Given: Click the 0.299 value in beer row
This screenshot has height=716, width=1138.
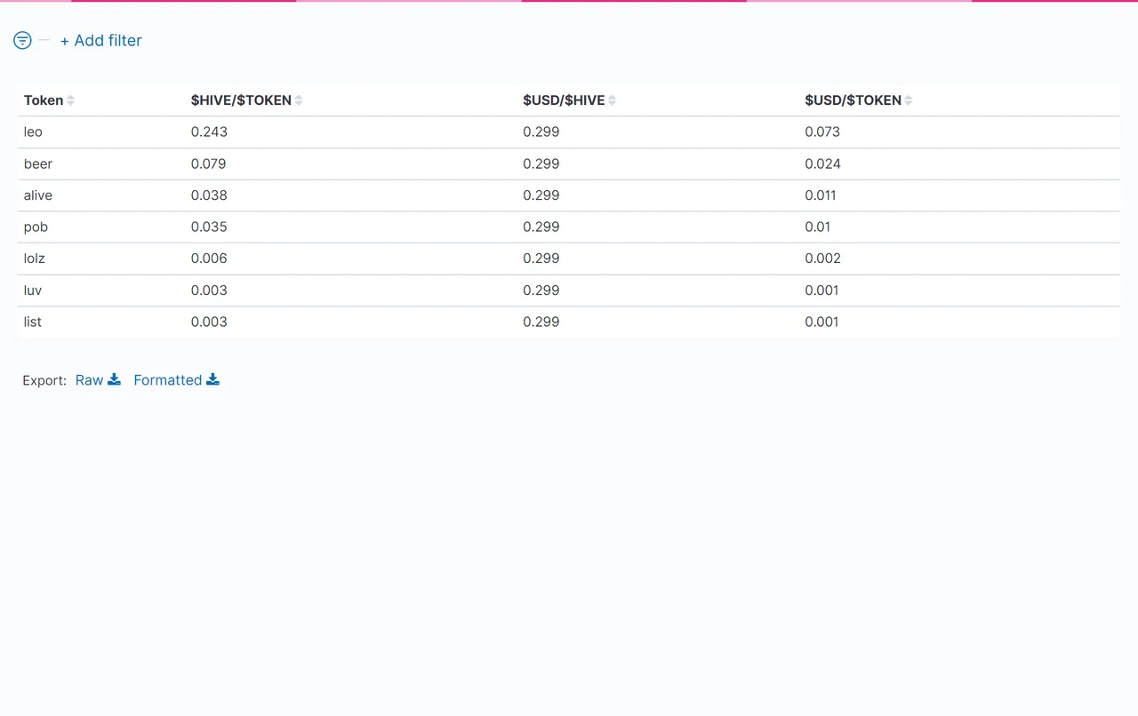Looking at the screenshot, I should tap(541, 164).
